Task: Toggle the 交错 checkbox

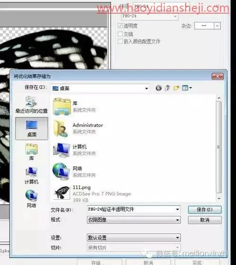Action: pyautogui.click(x=120, y=34)
